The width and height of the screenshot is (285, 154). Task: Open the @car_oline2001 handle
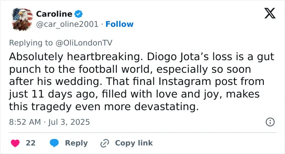pyautogui.click(x=67, y=24)
